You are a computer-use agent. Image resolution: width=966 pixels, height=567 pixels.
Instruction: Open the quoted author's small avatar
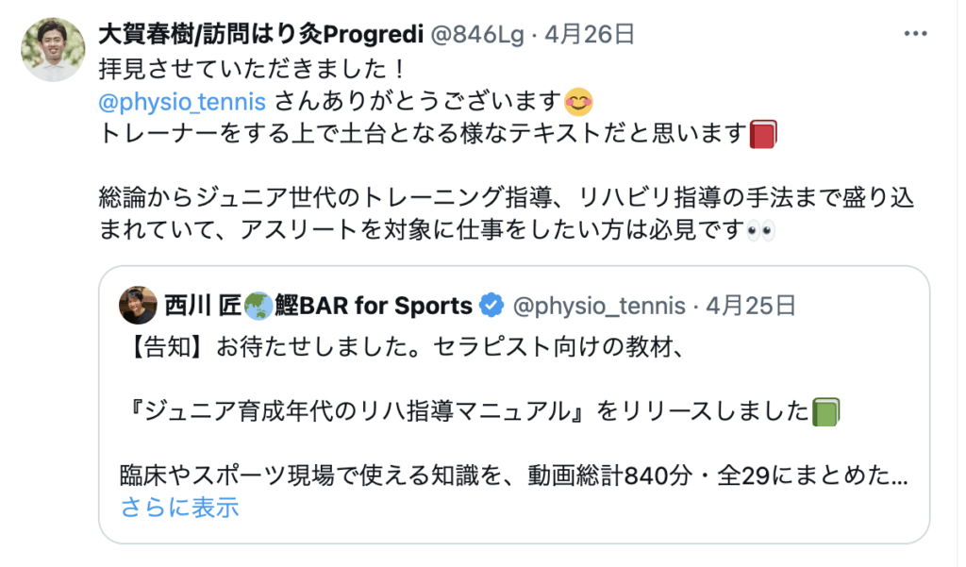[x=138, y=305]
